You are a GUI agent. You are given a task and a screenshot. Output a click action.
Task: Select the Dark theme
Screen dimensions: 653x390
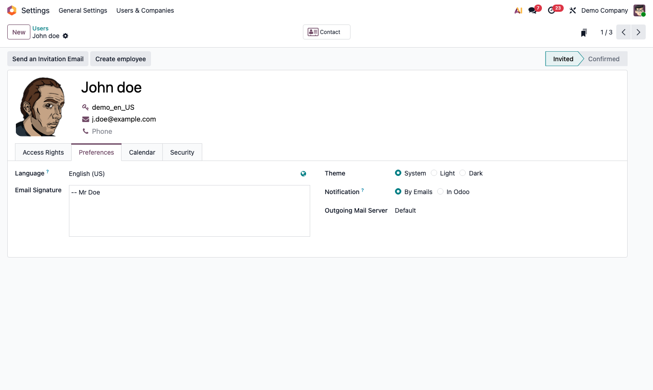pos(462,173)
